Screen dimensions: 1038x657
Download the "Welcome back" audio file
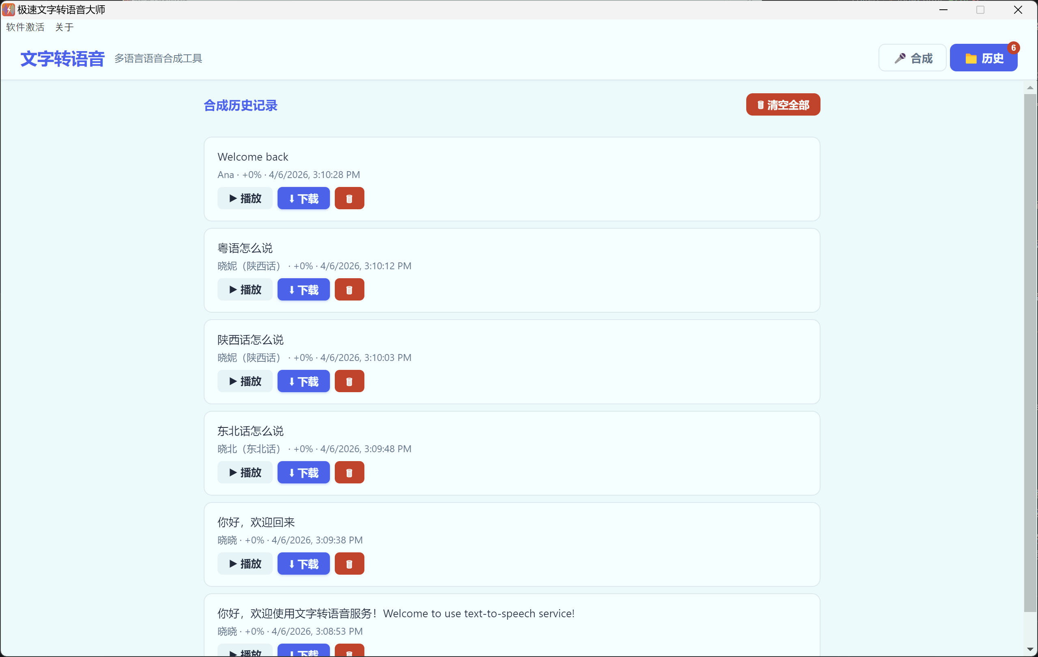point(303,198)
